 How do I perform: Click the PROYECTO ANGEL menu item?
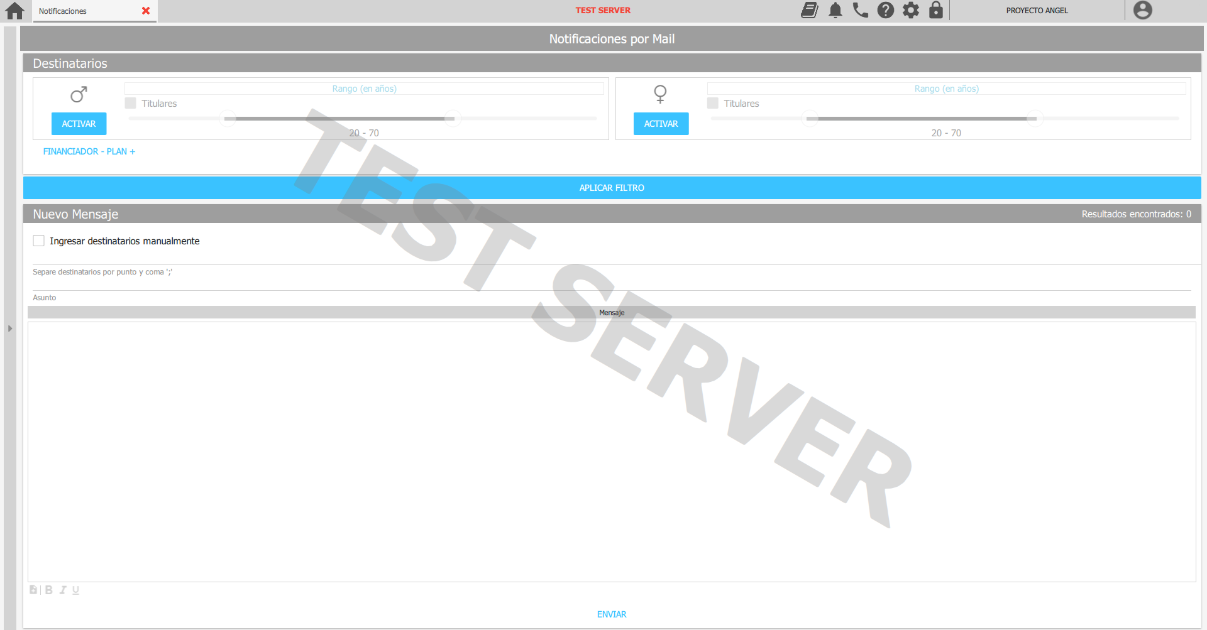(x=1037, y=10)
